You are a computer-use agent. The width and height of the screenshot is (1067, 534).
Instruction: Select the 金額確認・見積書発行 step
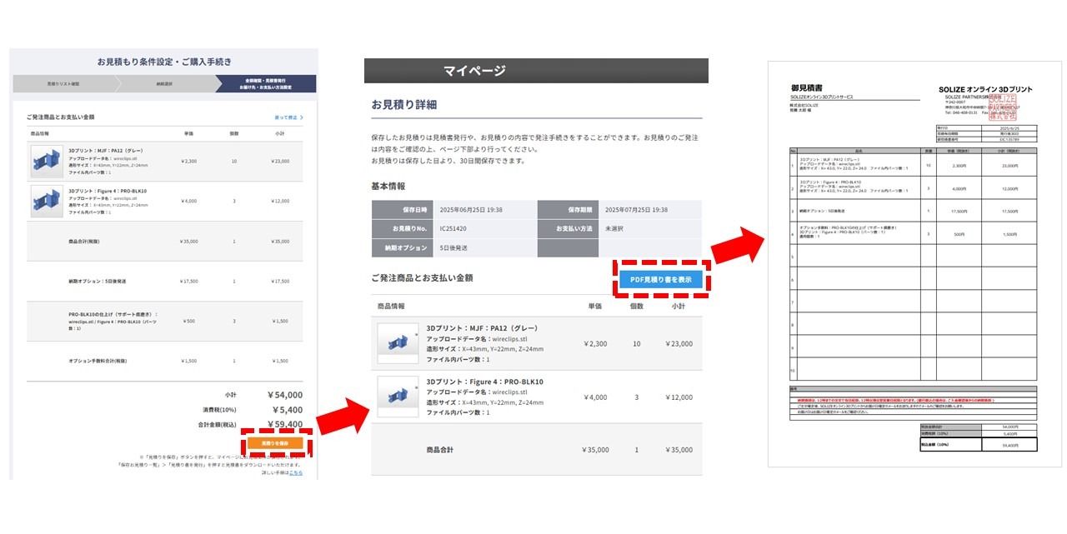pos(265,84)
